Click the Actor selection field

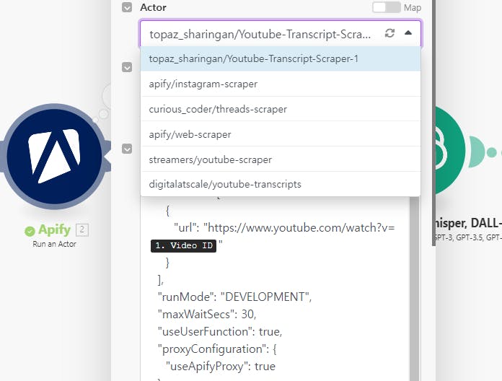281,34
